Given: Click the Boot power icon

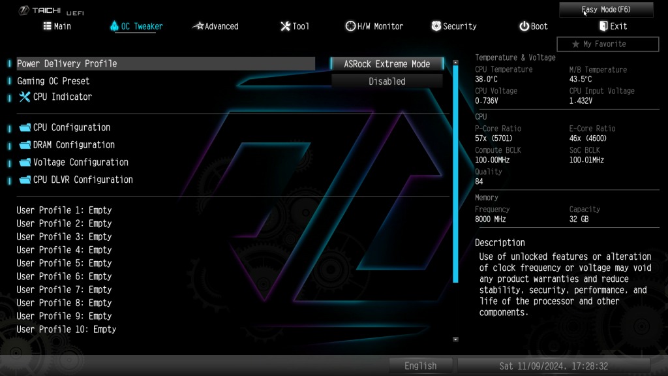Looking at the screenshot, I should coord(524,26).
